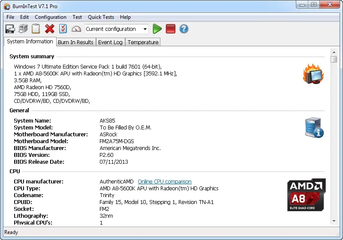Open the Help menu

(125, 17)
